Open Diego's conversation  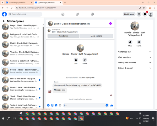point(21,27)
